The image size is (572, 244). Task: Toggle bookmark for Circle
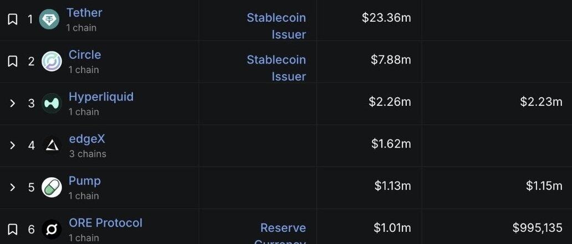13,61
